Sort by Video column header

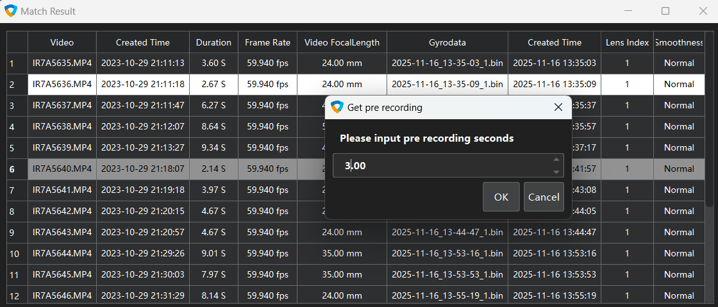click(x=62, y=42)
